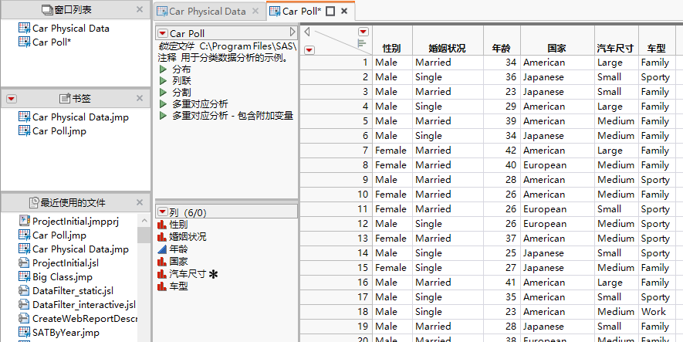This screenshot has width=683, height=342.
Task: Click left triangle in data grid corner
Action: (307, 32)
